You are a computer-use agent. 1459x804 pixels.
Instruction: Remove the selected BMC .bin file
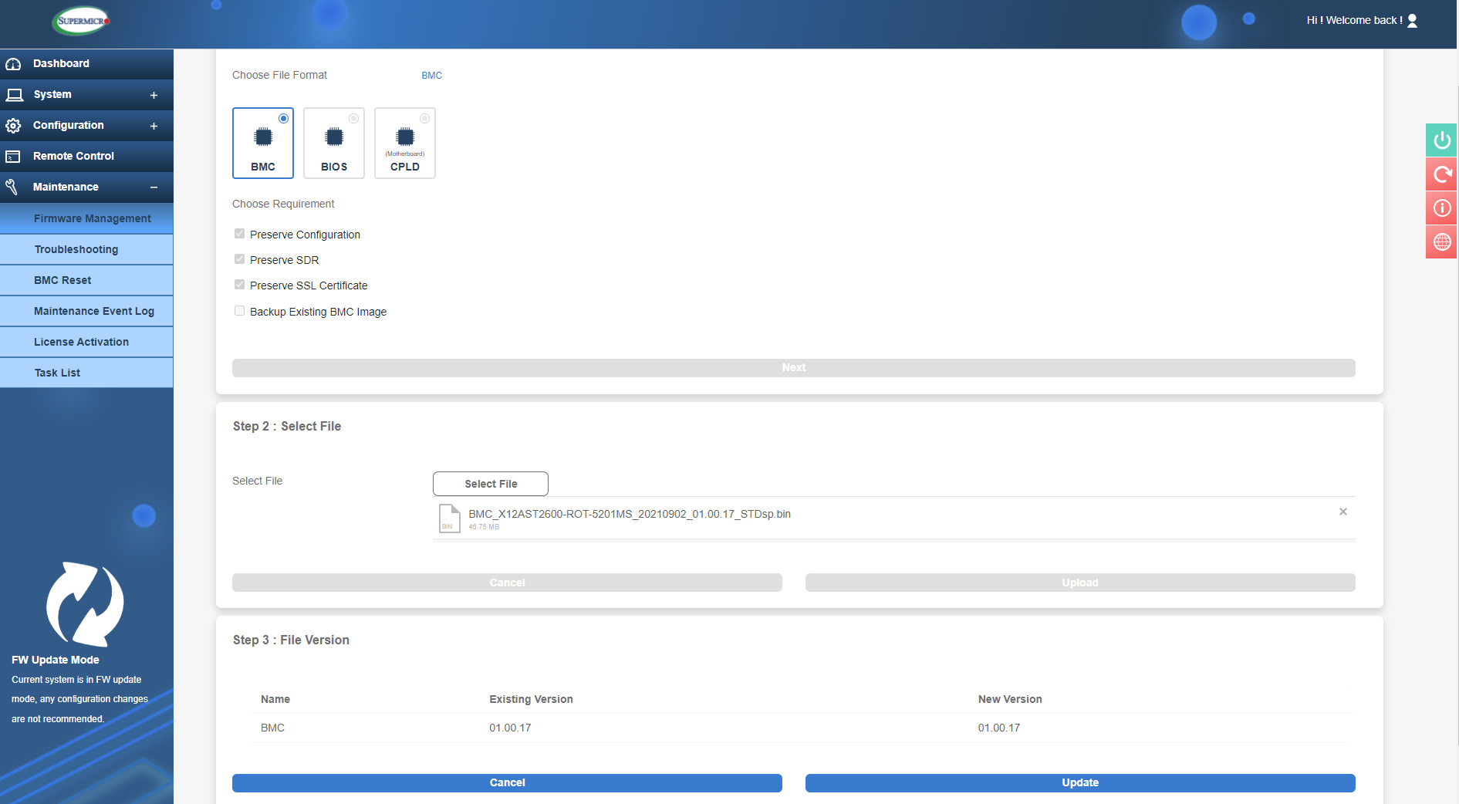click(1342, 512)
